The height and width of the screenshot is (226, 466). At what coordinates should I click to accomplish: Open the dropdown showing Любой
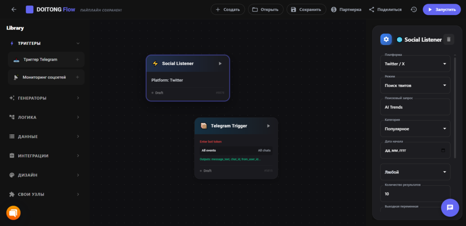(415, 172)
